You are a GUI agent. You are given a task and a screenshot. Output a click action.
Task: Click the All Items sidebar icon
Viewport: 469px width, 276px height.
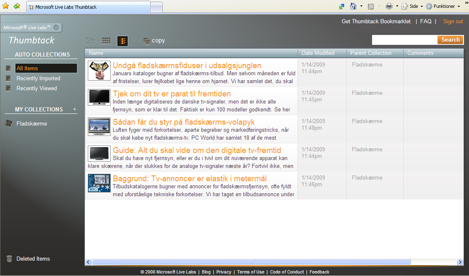8,69
